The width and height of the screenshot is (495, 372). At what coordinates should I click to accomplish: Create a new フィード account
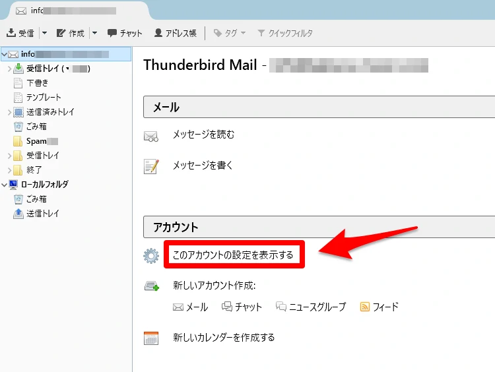pyautogui.click(x=379, y=307)
